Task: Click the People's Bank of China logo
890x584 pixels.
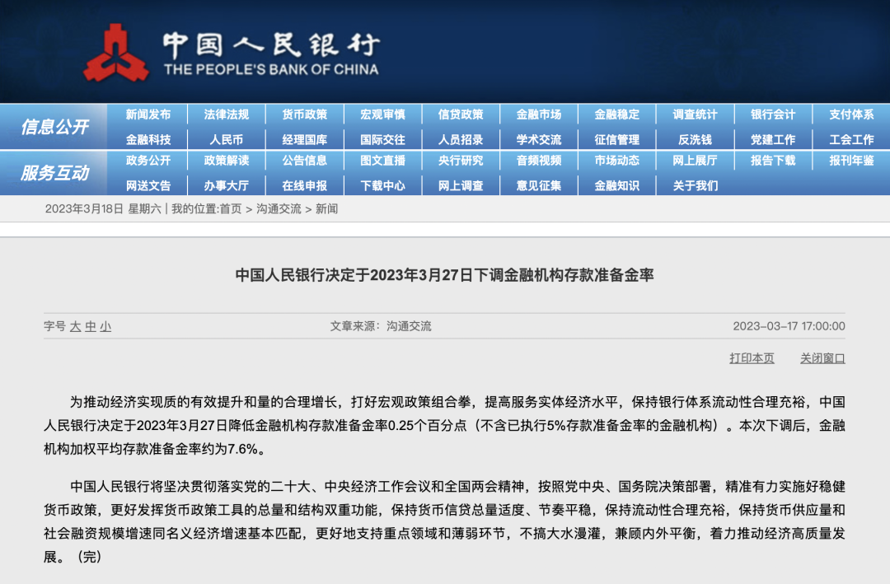Action: point(116,53)
